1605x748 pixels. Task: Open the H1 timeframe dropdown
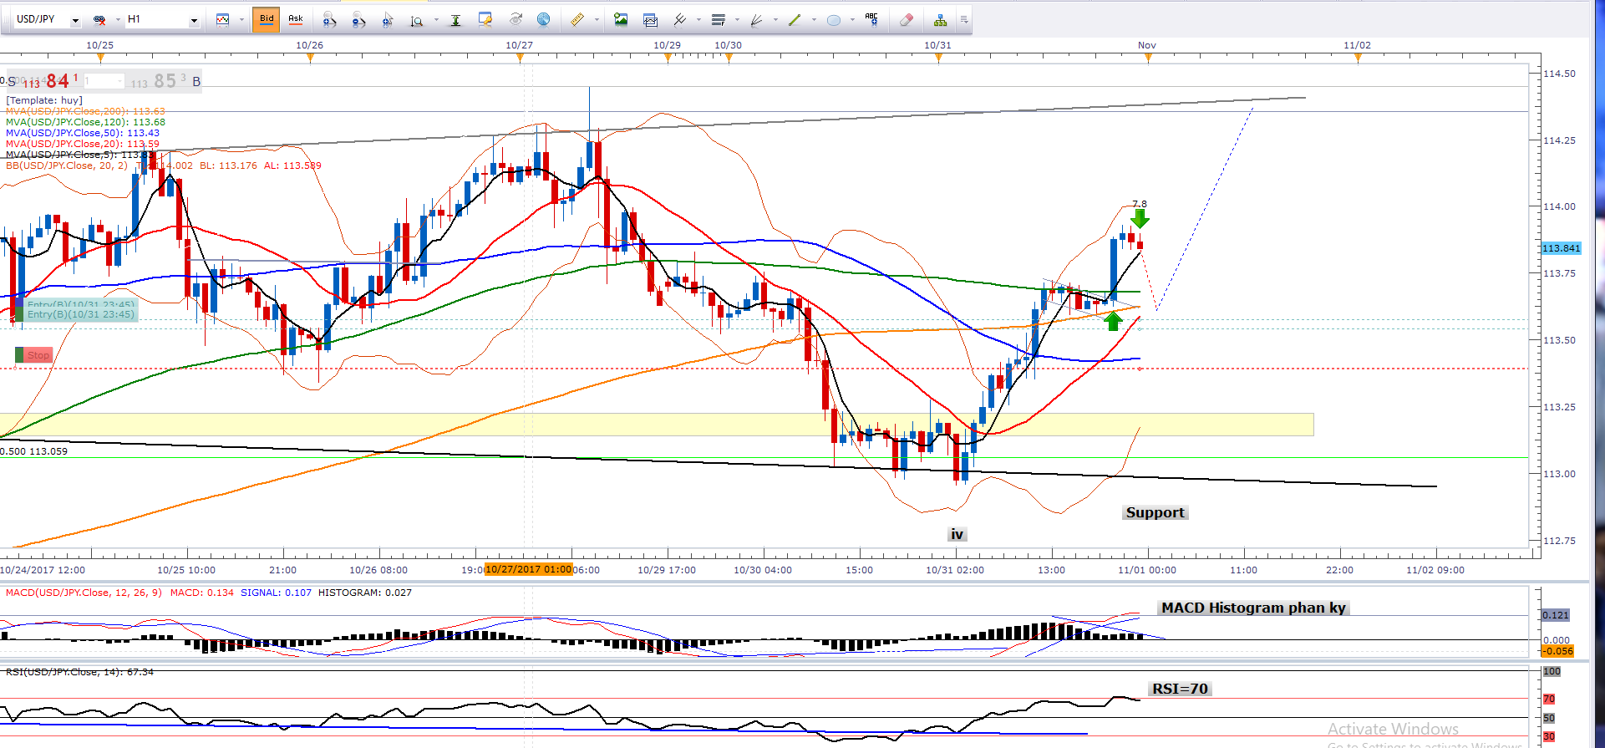(x=194, y=20)
